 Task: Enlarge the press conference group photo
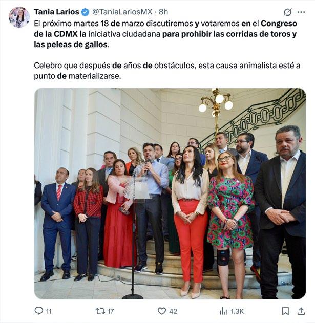[170, 193]
